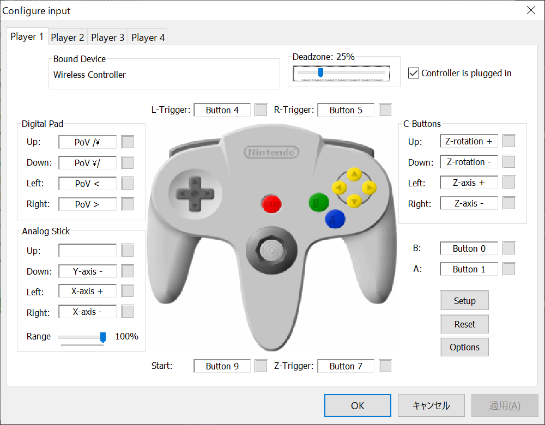Click small button beside B mapping
The width and height of the screenshot is (545, 425).
pyautogui.click(x=509, y=248)
